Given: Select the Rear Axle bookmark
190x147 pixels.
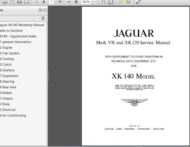Looking at the screenshot, I should [x=8, y=87].
